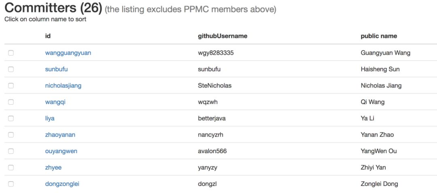Sort the table by id column

[48, 36]
